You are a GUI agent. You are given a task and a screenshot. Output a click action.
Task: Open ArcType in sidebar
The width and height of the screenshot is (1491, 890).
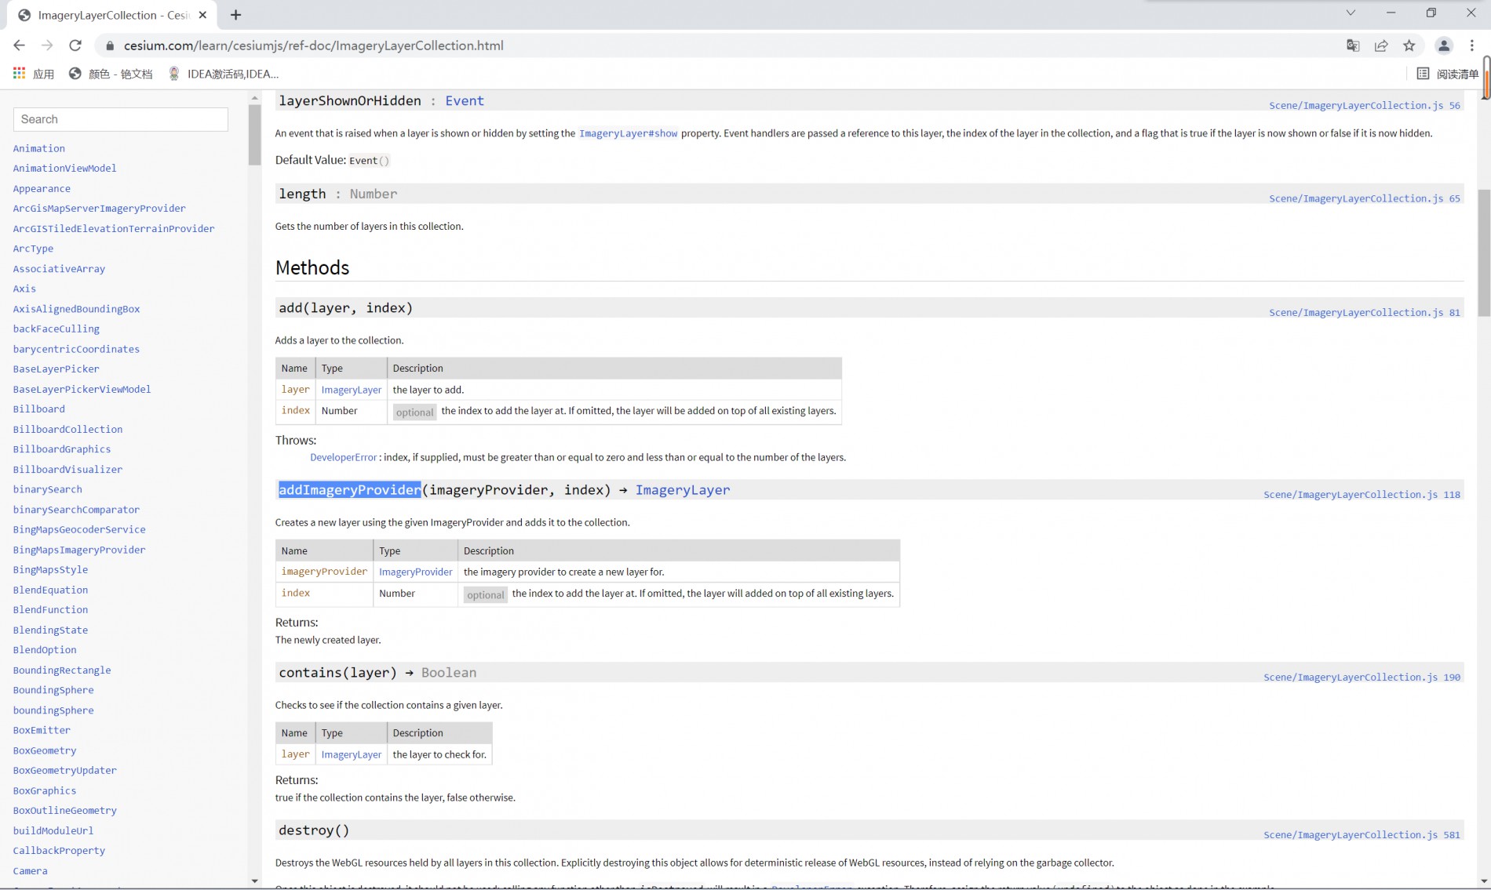[x=33, y=248]
